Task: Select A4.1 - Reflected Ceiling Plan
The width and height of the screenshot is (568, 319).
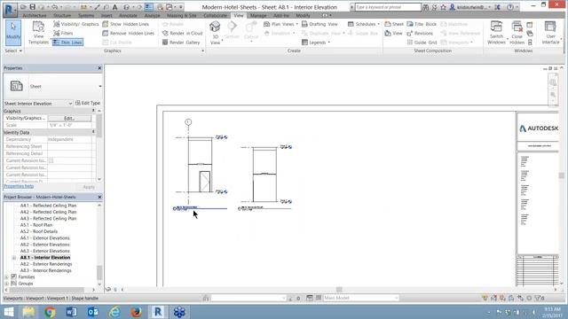Action: coord(48,206)
